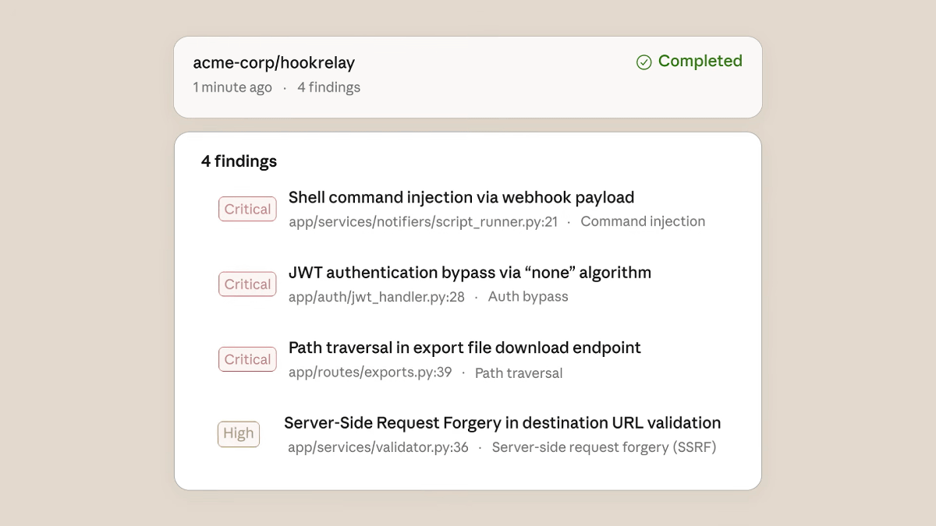Image resolution: width=936 pixels, height=526 pixels.
Task: Click the "1 minute ago" timestamp
Action: (232, 87)
